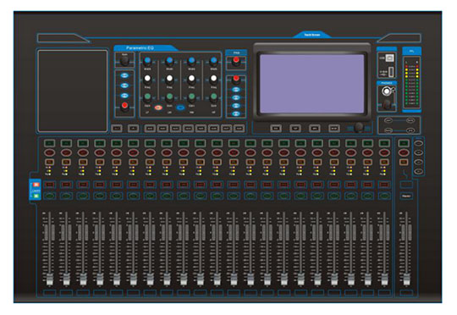The width and height of the screenshot is (457, 315).
Task: Click the USB type-A flash drive slot
Action: coord(391,71)
